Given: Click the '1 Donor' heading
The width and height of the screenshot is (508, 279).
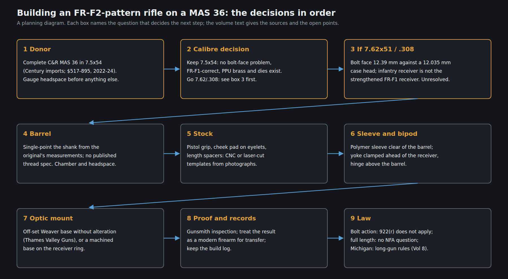Looking at the screenshot, I should 37,49.
